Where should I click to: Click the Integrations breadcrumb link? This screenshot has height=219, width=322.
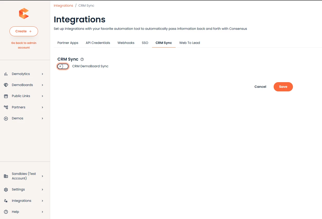pyautogui.click(x=64, y=6)
